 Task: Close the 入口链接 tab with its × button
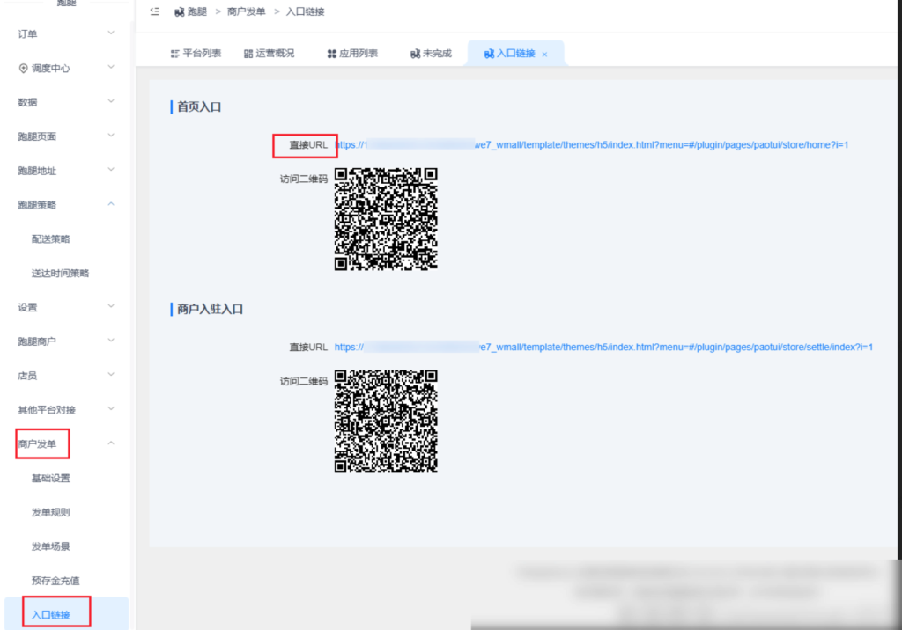point(545,53)
